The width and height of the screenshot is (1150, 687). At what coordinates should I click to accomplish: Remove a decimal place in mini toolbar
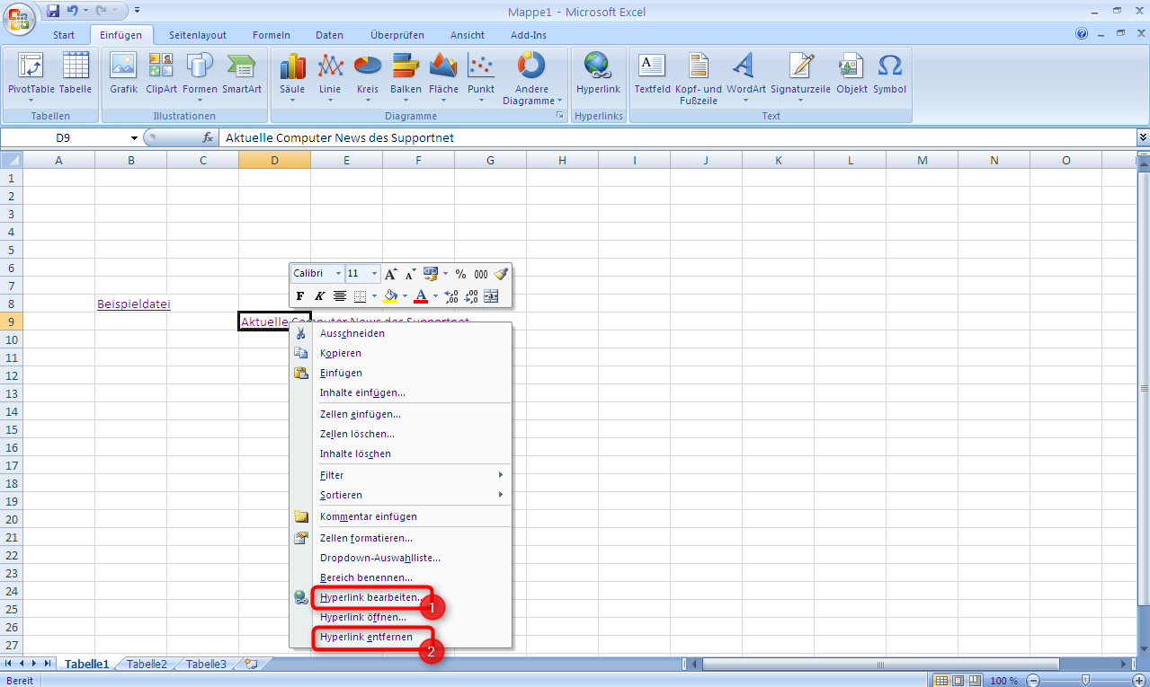pos(471,295)
